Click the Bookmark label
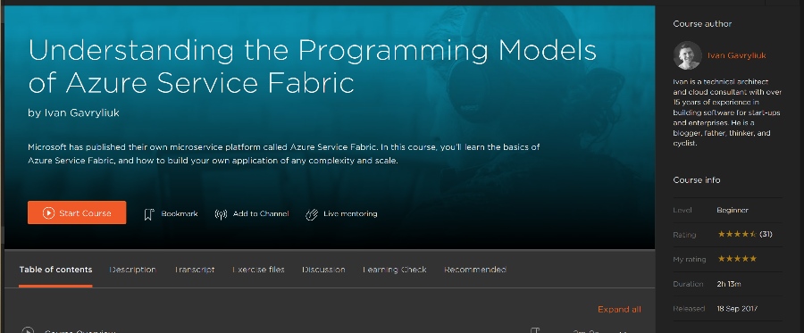804x333 pixels. [179, 213]
